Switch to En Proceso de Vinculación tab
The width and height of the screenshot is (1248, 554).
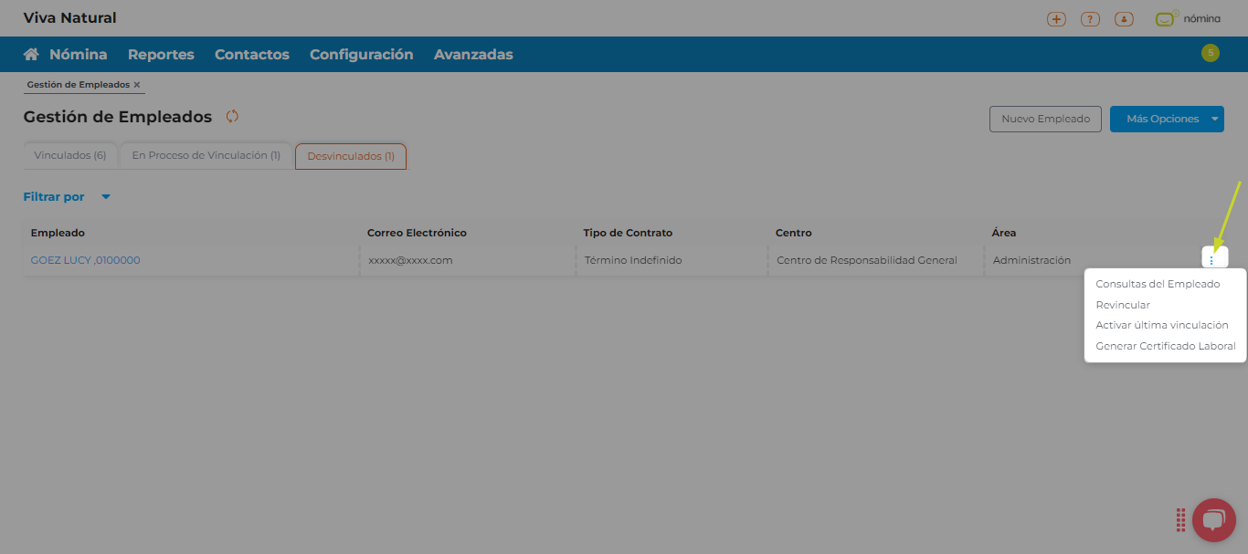[206, 156]
